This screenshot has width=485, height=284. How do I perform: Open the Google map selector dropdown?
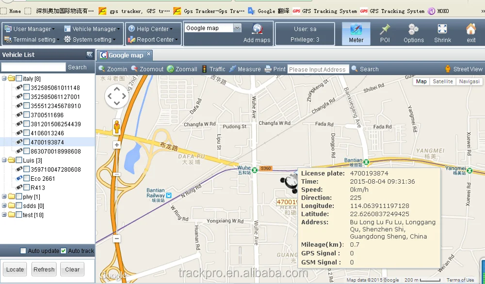click(236, 28)
